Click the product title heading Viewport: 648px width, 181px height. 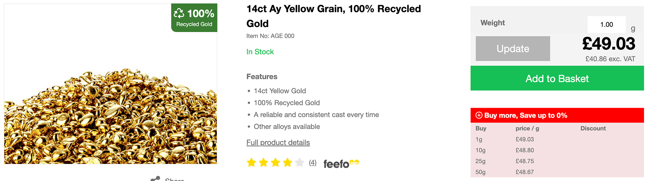click(333, 16)
